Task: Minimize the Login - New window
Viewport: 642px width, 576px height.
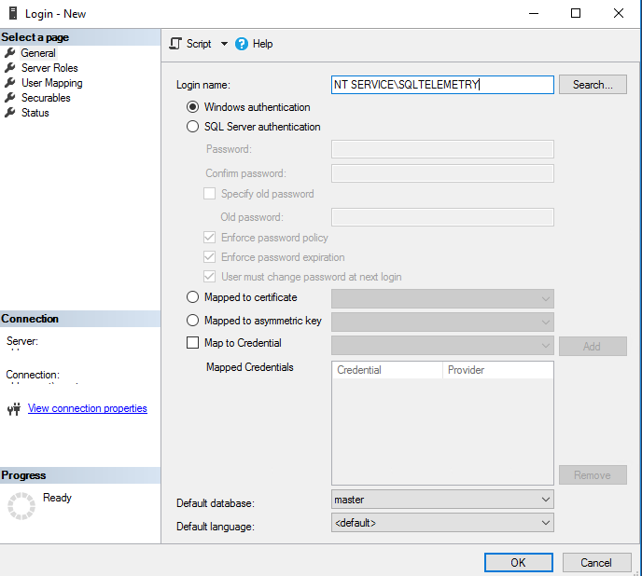Action: click(x=534, y=13)
